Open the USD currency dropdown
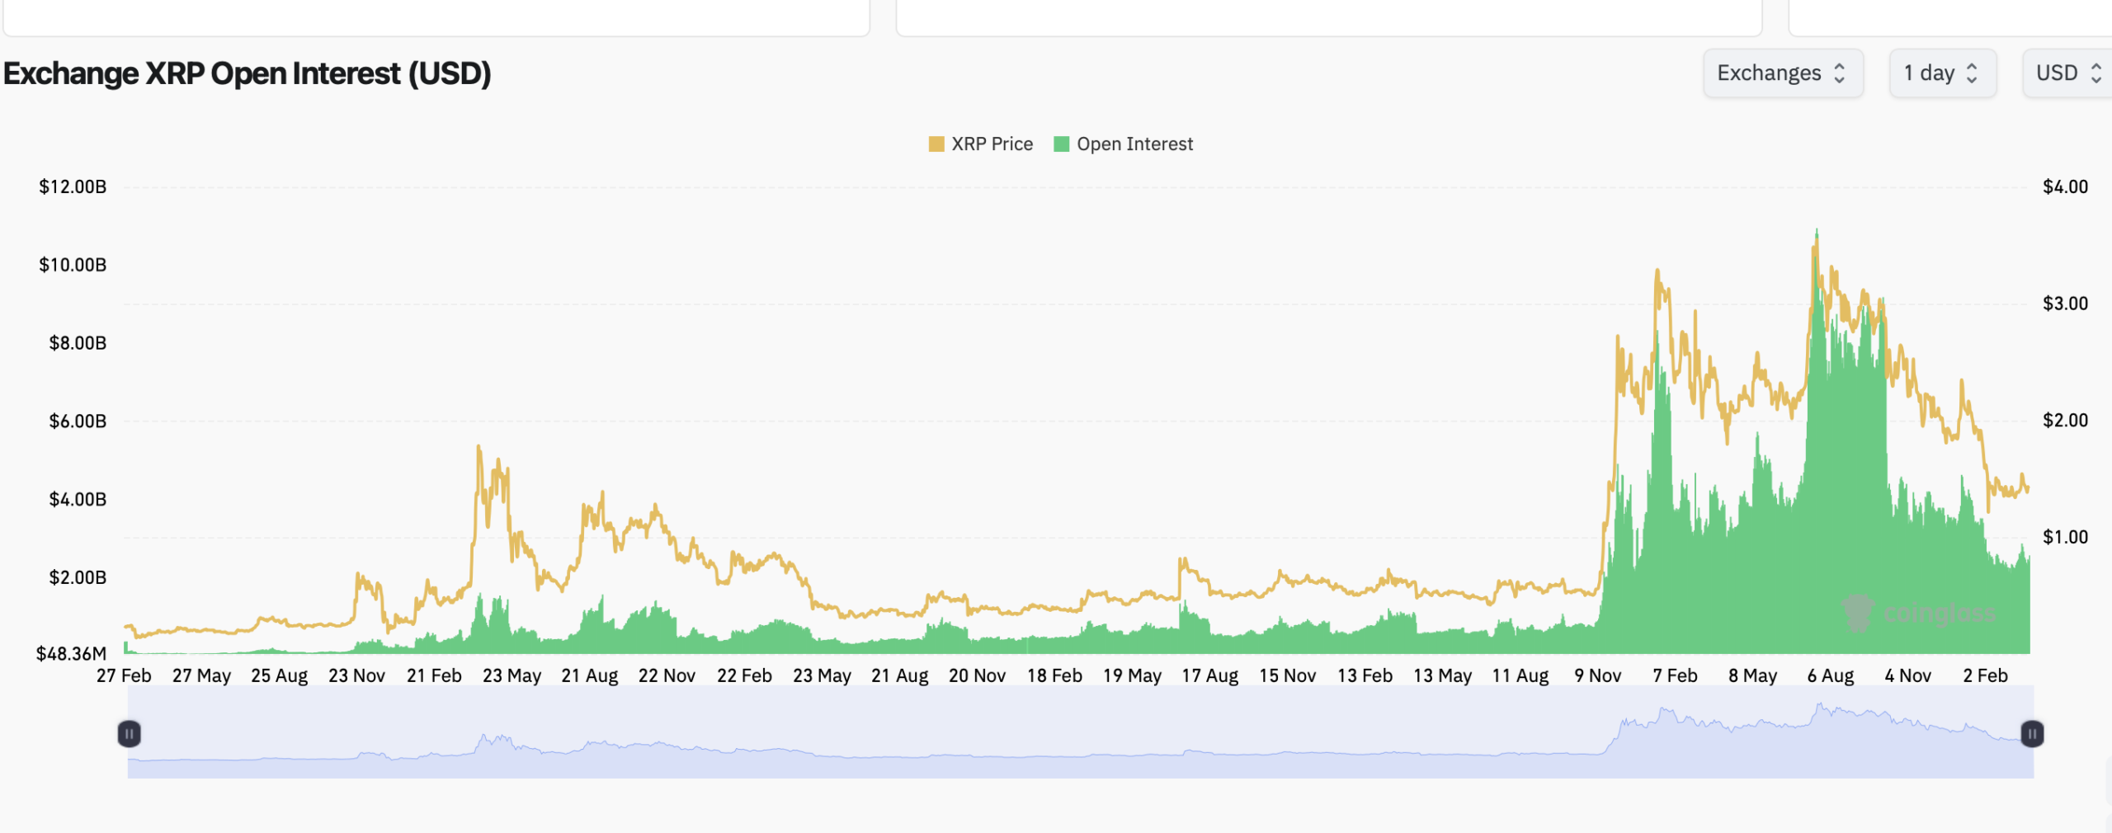 [x=2066, y=73]
